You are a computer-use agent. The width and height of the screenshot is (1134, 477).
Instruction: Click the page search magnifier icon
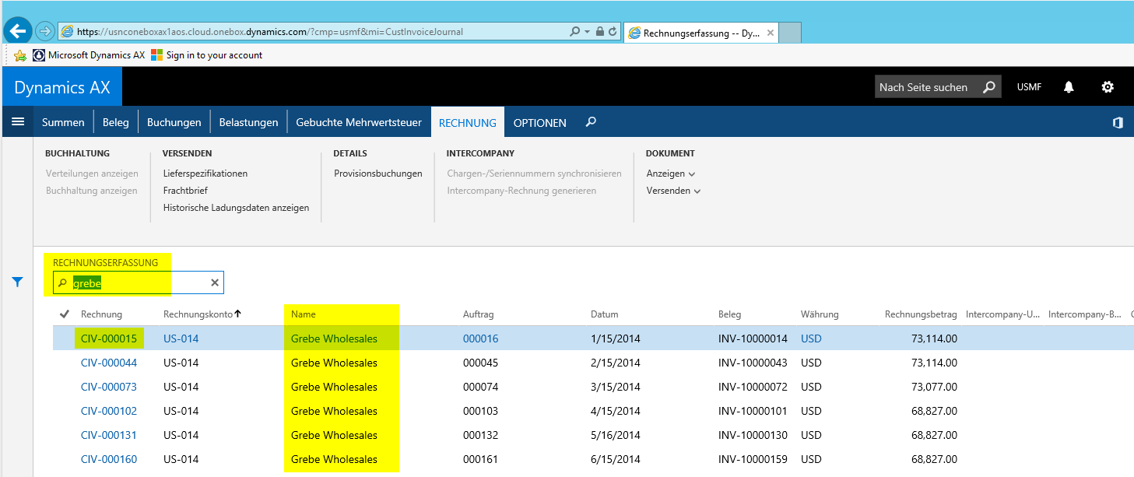pyautogui.click(x=988, y=87)
